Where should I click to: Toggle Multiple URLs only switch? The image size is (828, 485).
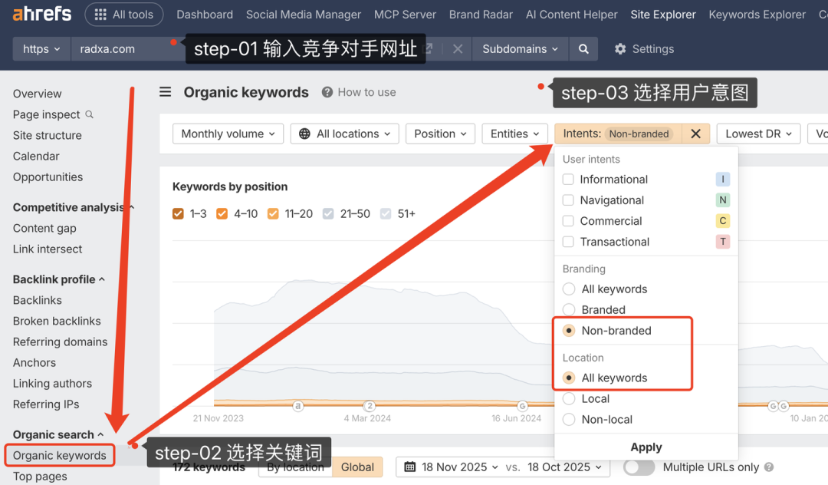(x=639, y=467)
